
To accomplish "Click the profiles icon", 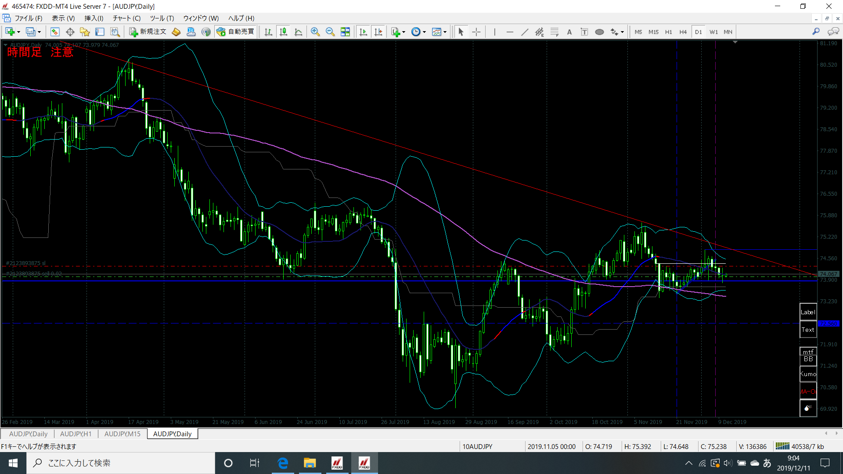I will pyautogui.click(x=30, y=32).
